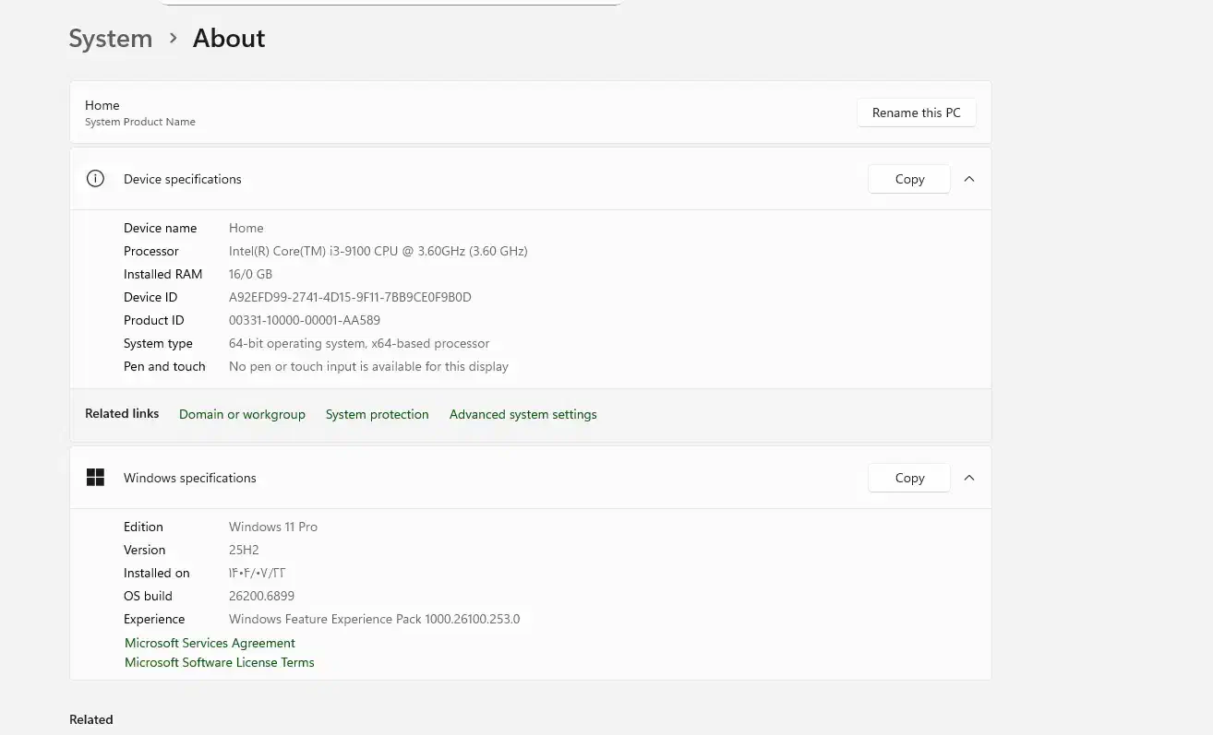Viewport: 1213px width, 735px height.
Task: Copy the Windows specifications details
Action: tap(909, 478)
